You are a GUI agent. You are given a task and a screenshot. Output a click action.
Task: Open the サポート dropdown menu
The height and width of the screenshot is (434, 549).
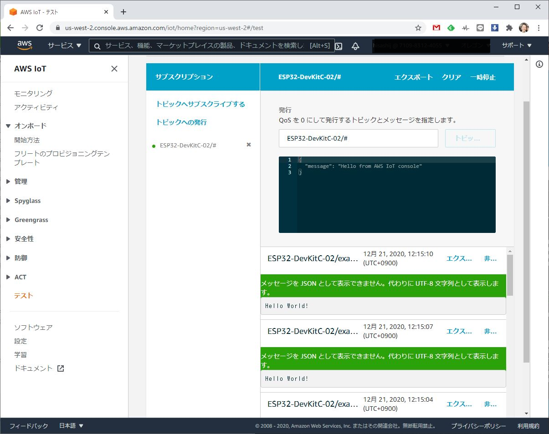click(517, 45)
